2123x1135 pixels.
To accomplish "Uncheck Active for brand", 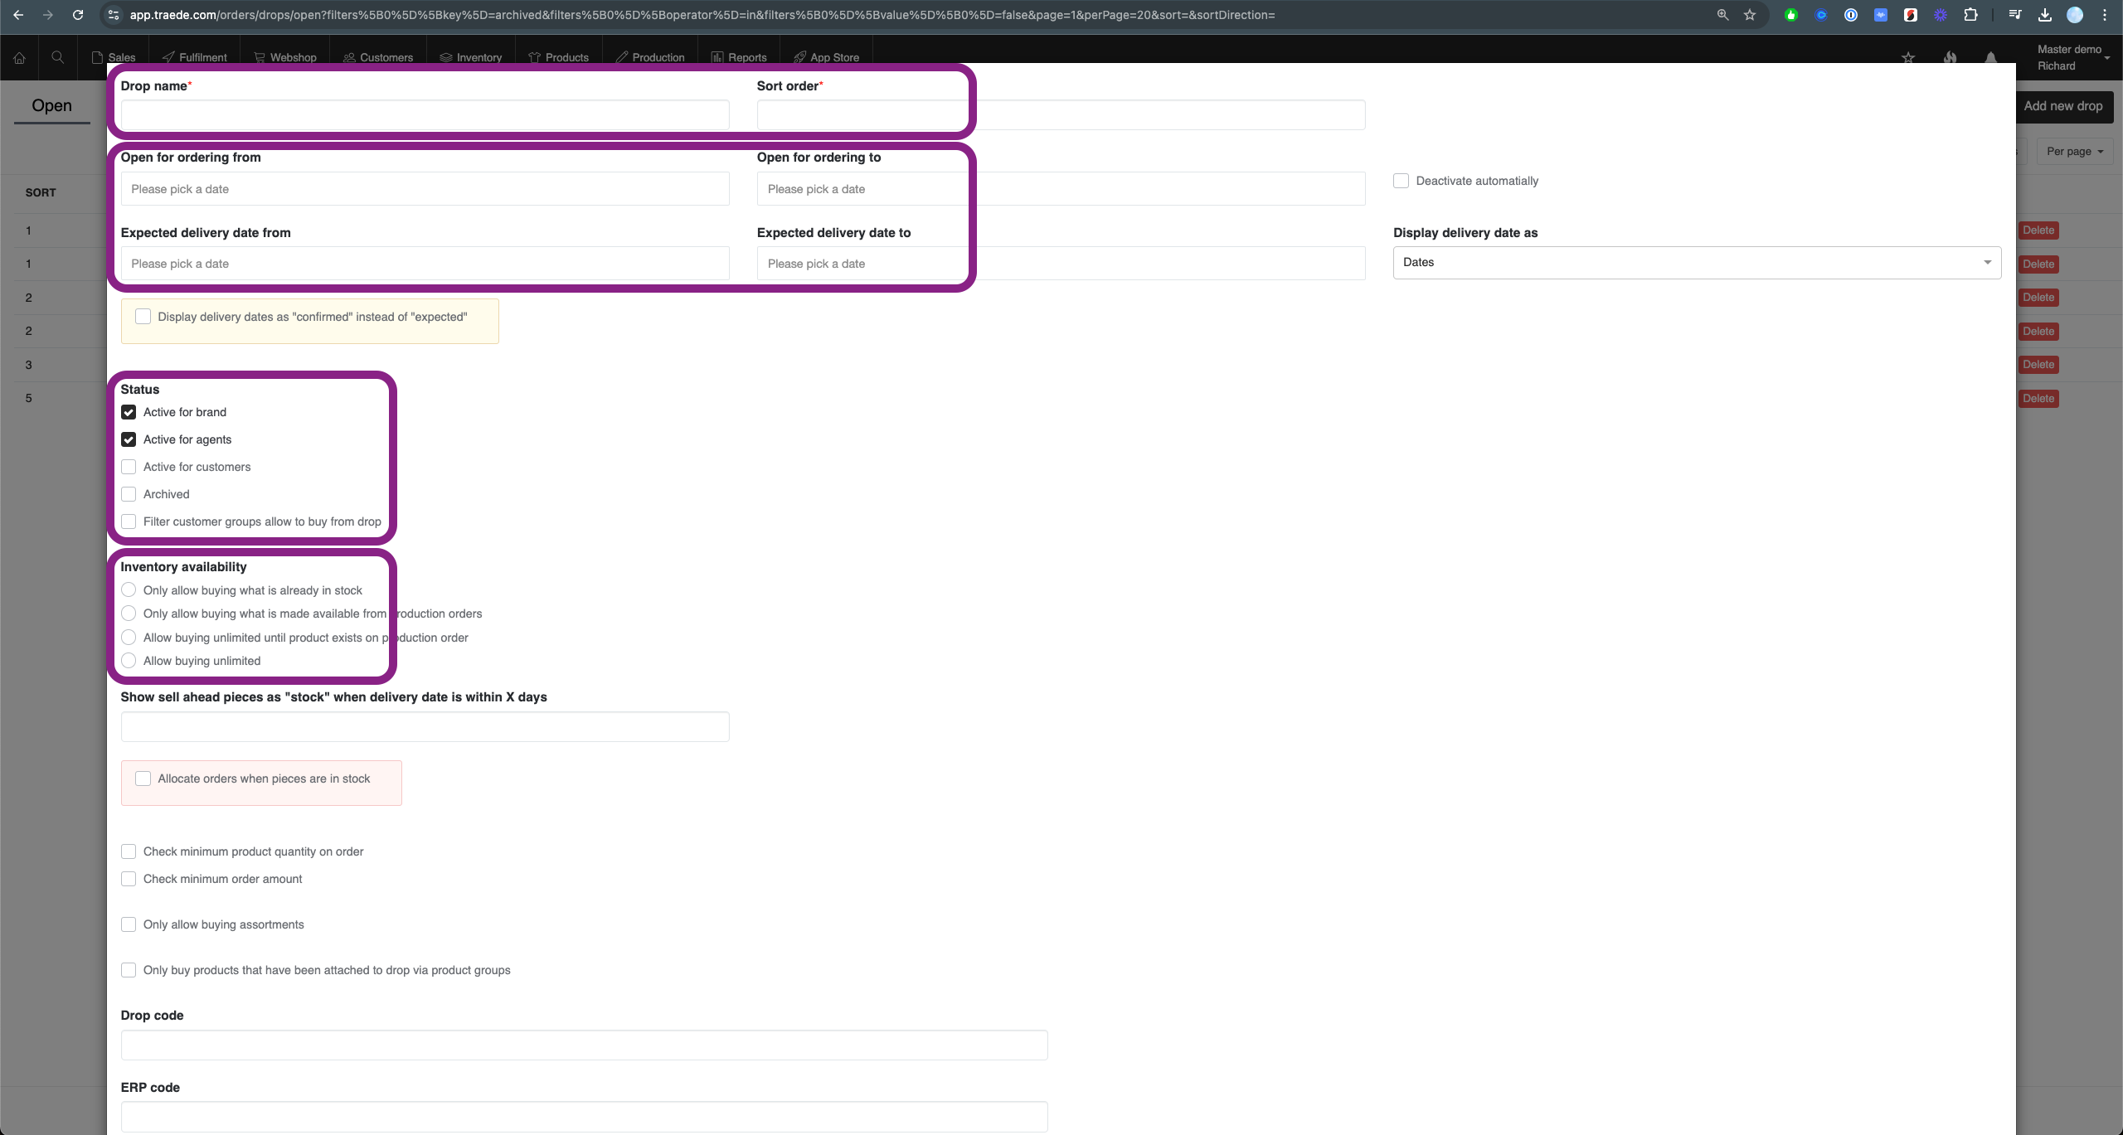I will pyautogui.click(x=129, y=412).
